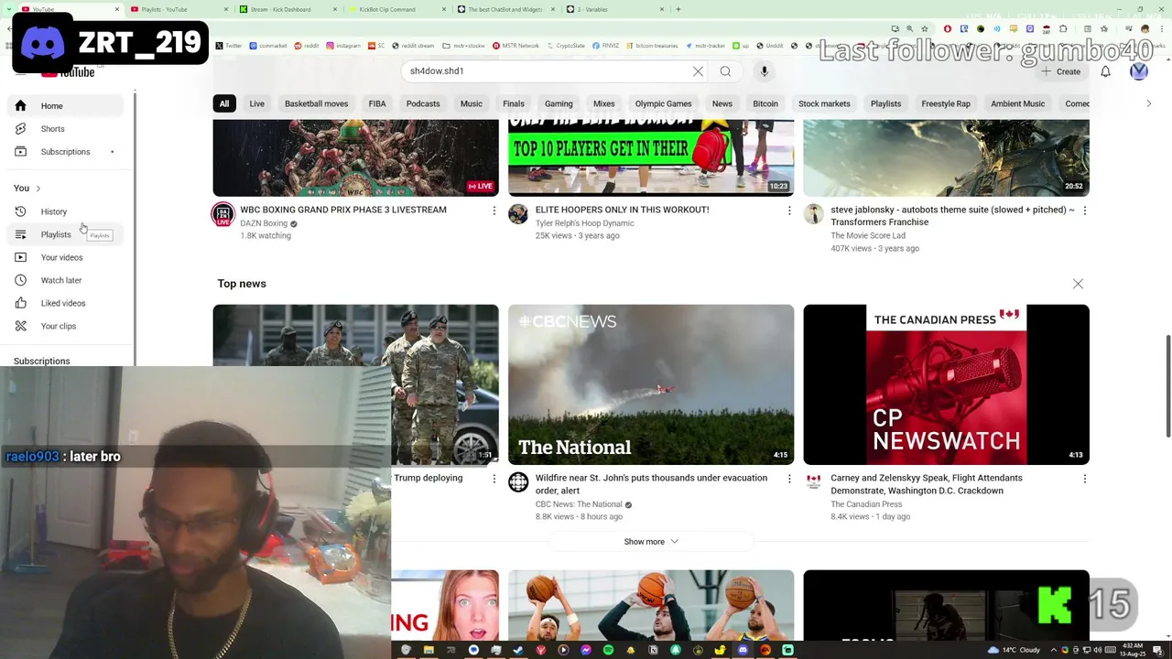Select the Music filter chip

[x=472, y=104]
